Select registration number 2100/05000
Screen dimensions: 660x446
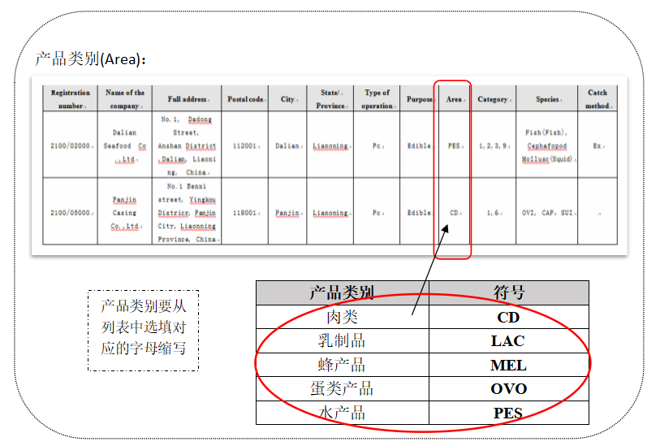[71, 213]
